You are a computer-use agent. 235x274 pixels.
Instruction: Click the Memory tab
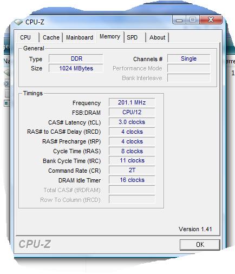(x=110, y=37)
